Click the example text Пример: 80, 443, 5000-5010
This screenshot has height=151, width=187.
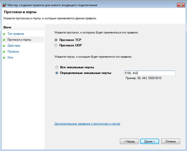[x=143, y=78]
